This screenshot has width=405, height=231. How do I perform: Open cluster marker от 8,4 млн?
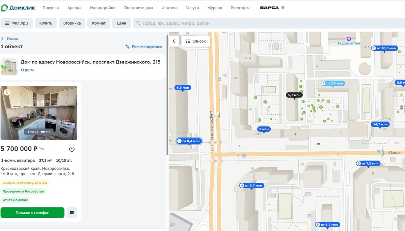[189, 141]
